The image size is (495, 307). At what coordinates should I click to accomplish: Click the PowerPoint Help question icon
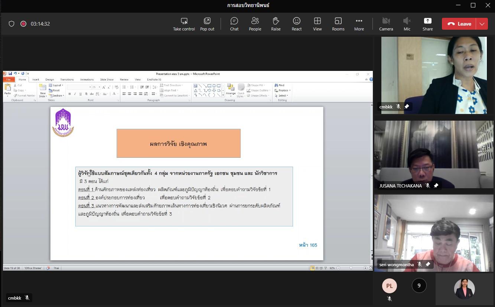[x=370, y=79]
